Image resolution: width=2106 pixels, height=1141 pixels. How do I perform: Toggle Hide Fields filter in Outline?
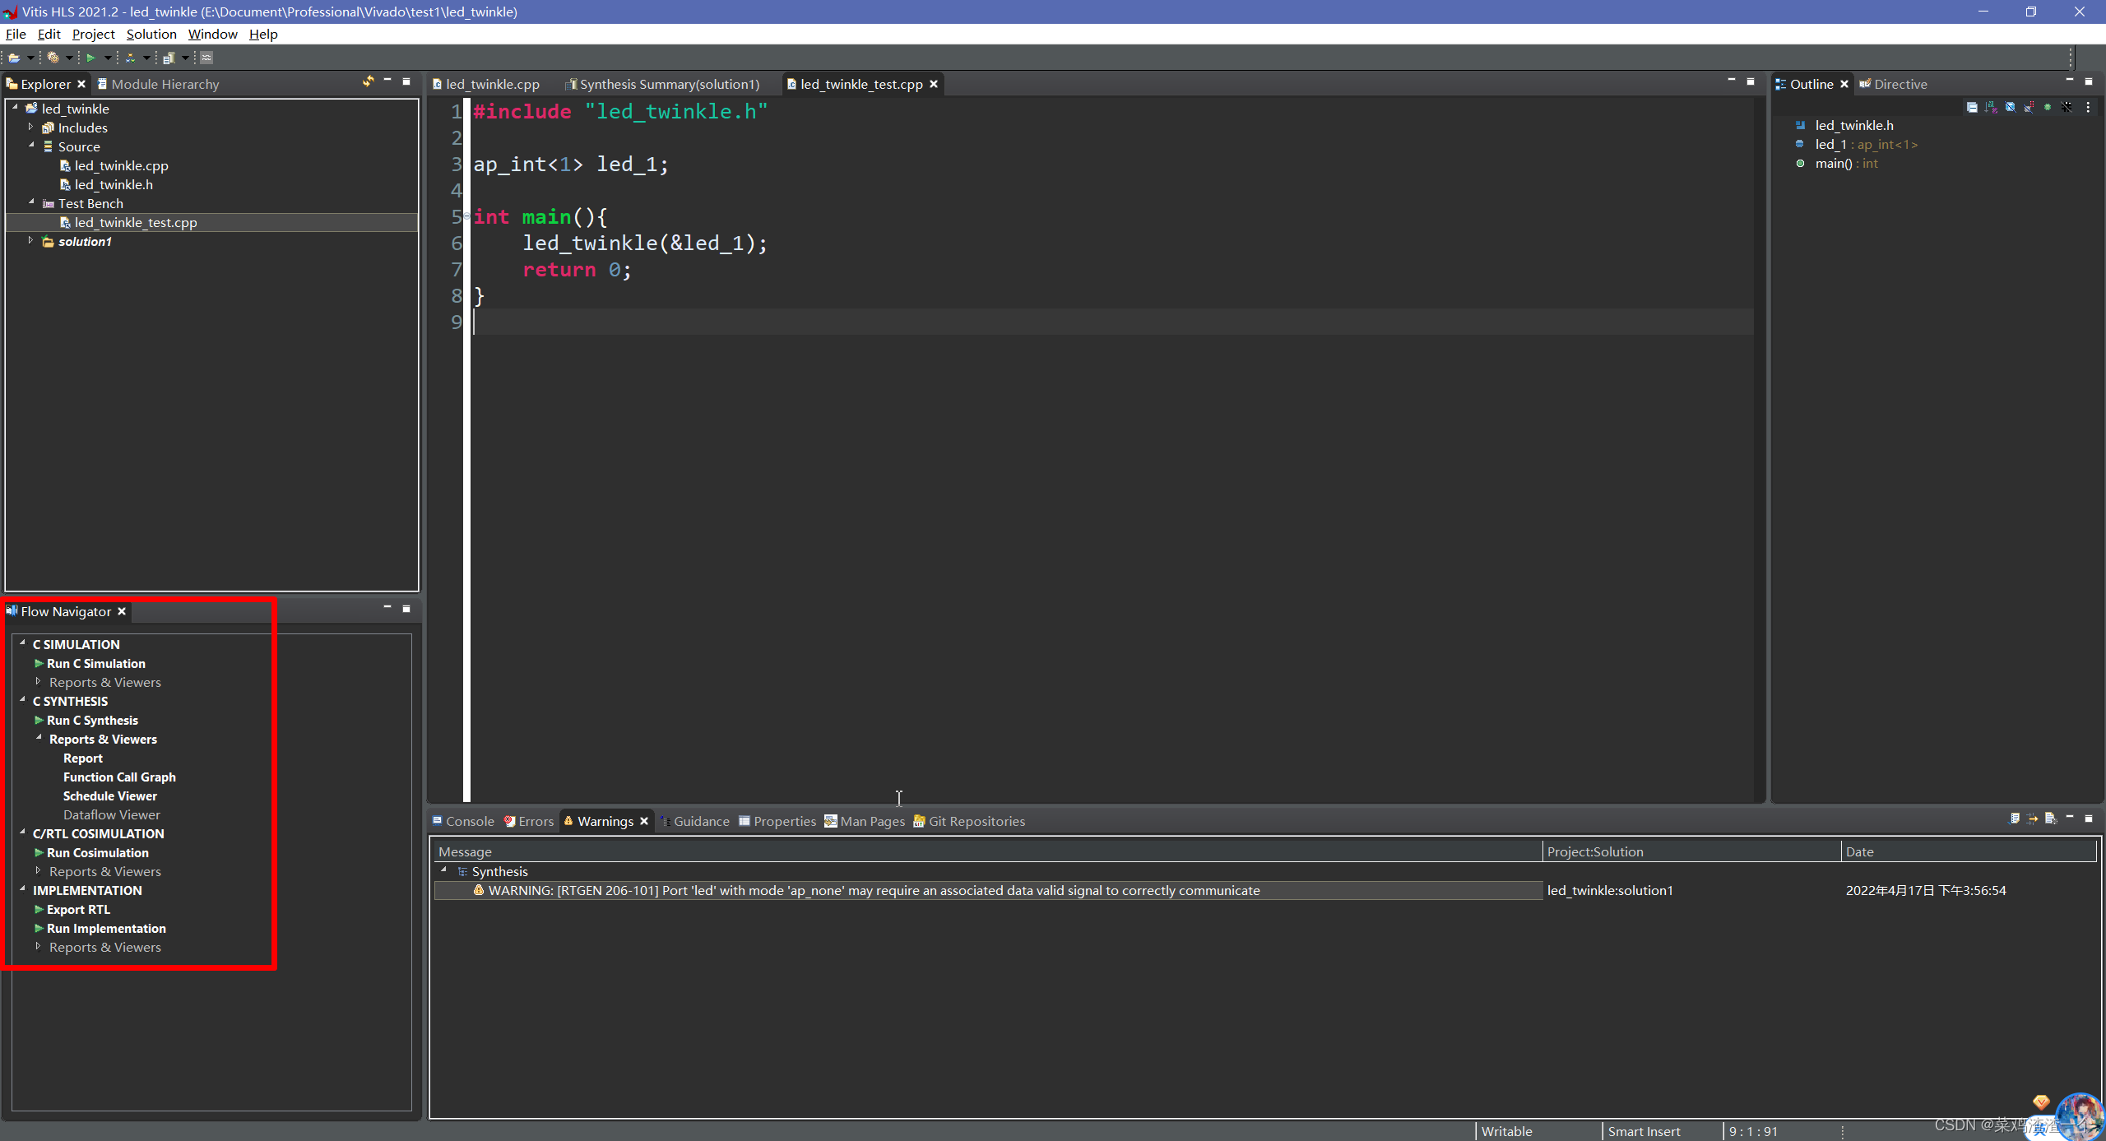coord(2010,107)
